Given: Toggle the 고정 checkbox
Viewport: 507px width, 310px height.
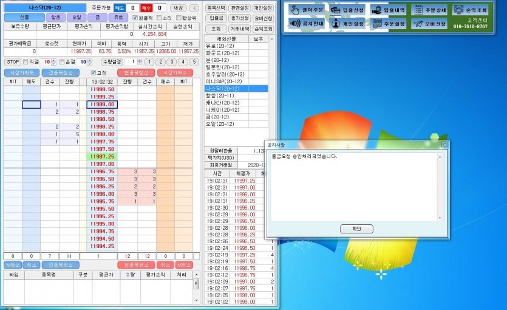Looking at the screenshot, I should (93, 72).
